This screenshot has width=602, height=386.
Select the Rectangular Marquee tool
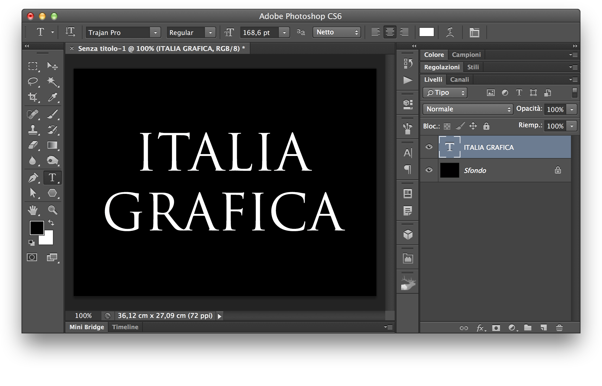click(x=33, y=66)
